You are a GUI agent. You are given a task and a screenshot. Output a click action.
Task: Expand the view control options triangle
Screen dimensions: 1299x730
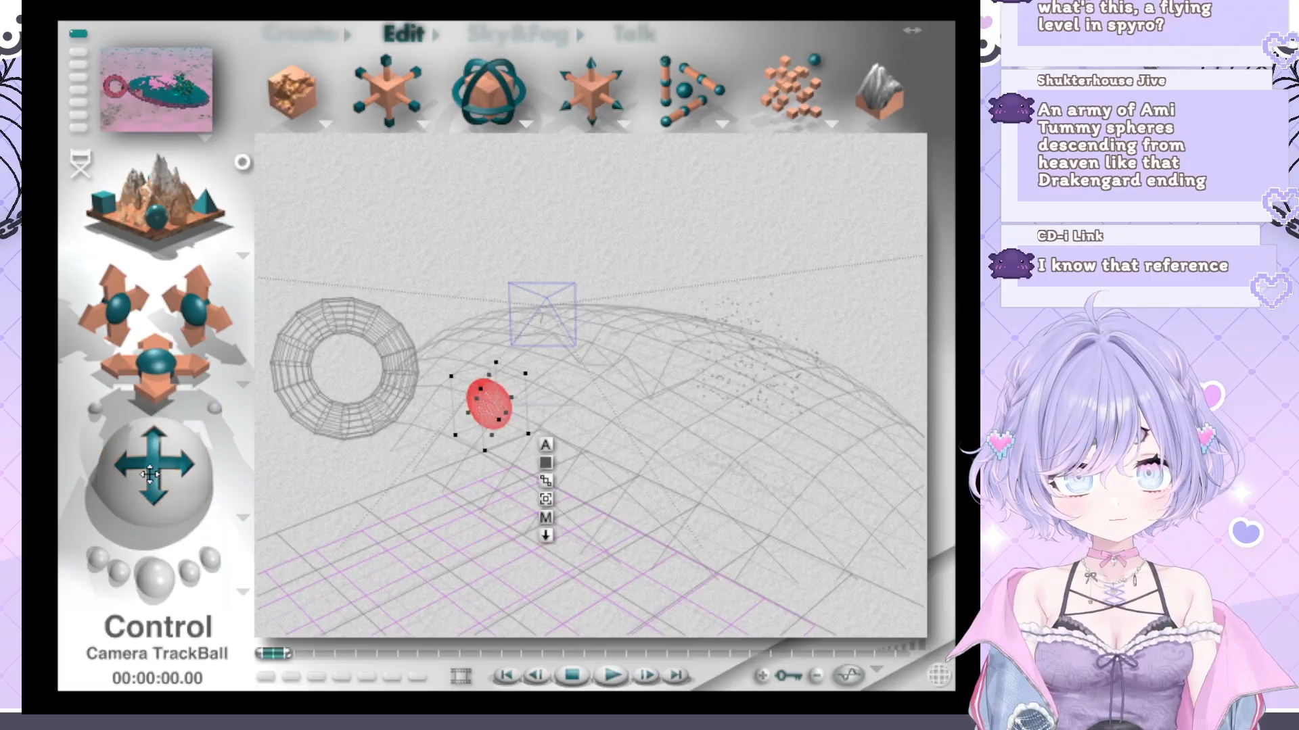tap(243, 255)
